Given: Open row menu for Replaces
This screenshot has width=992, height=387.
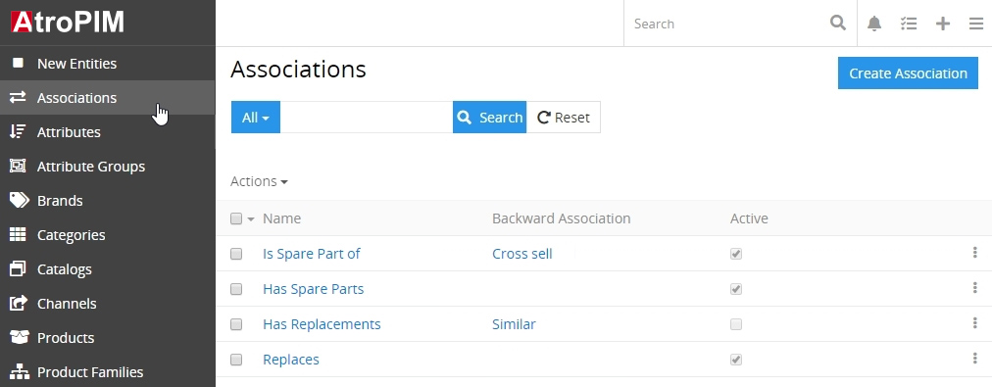Looking at the screenshot, I should (975, 359).
